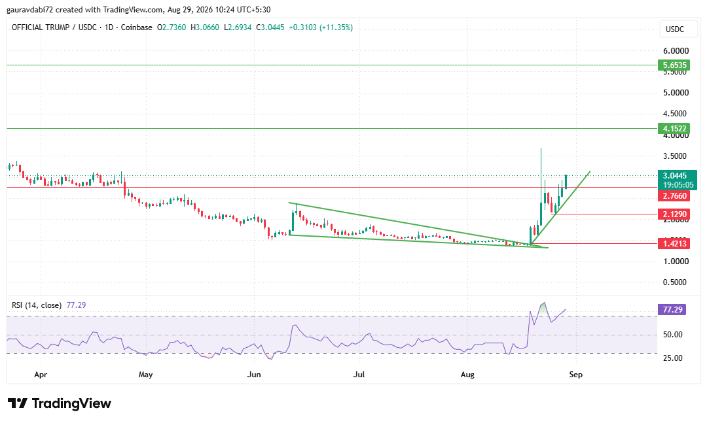Click the Aug date axis label

click(x=467, y=375)
